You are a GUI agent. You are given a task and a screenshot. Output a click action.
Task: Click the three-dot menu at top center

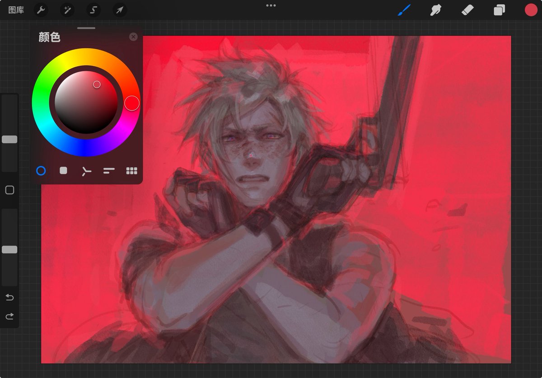(271, 5)
